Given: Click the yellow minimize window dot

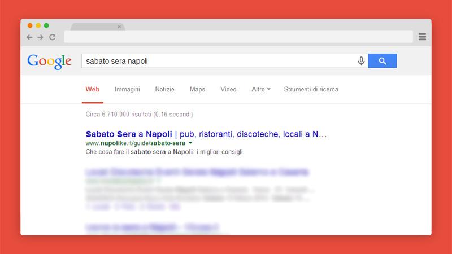Looking at the screenshot, I should [38, 25].
